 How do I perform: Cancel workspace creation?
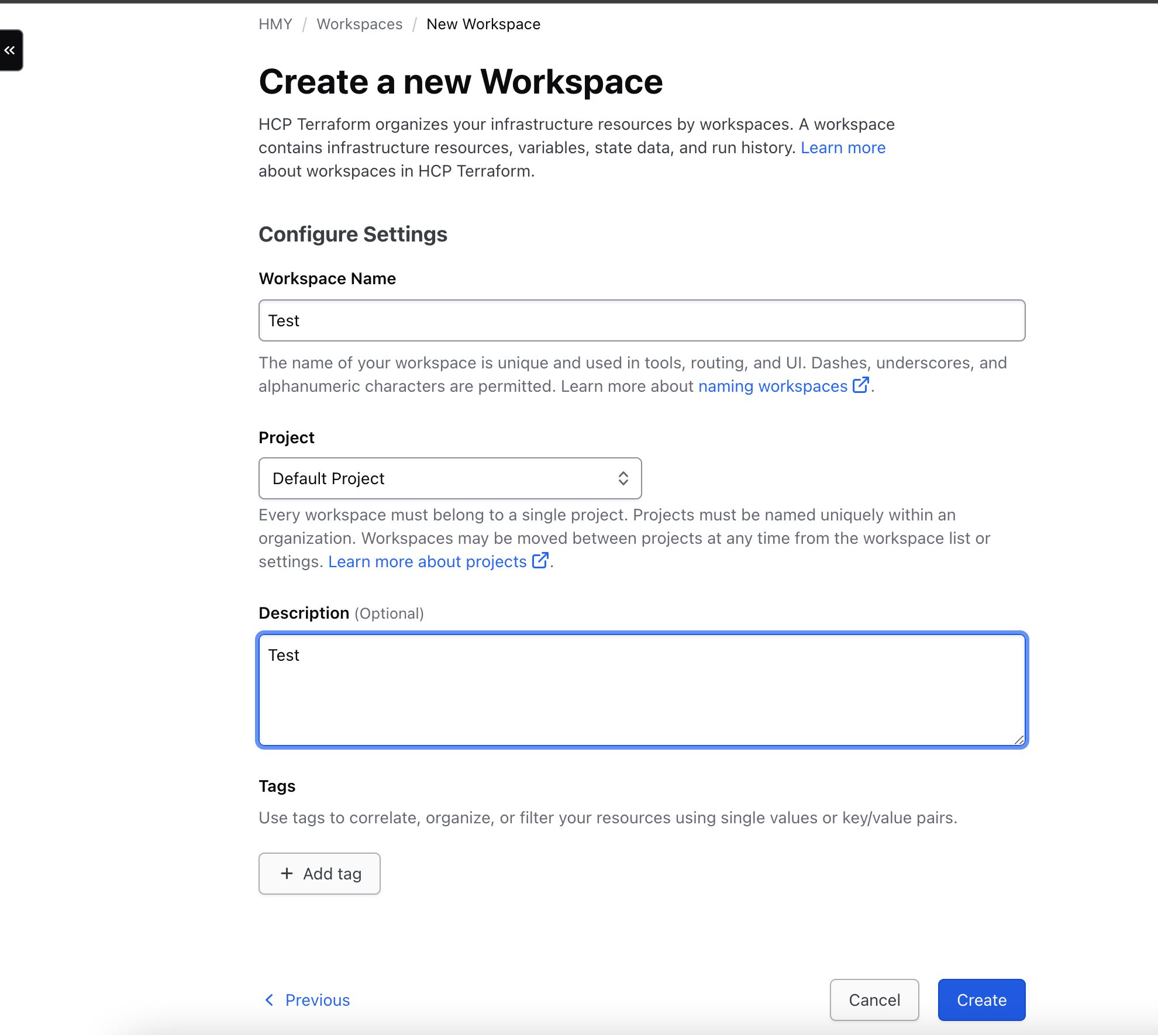874,1000
